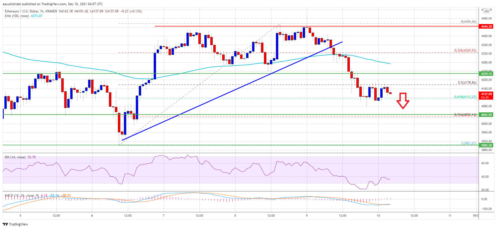Click the RSI axis value 40.00
Viewport: 497px width, 229px height.
485,177
